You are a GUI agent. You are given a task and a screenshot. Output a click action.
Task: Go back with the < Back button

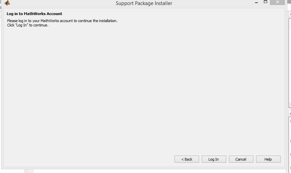click(x=187, y=159)
